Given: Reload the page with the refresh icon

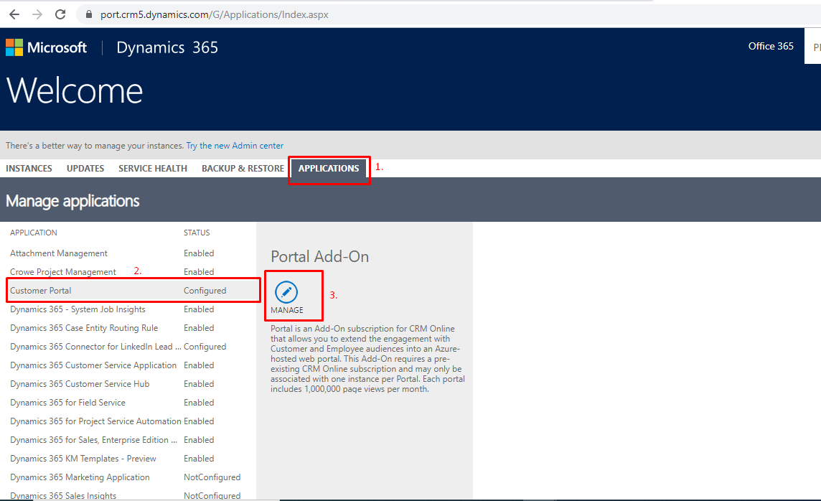Looking at the screenshot, I should [x=60, y=14].
